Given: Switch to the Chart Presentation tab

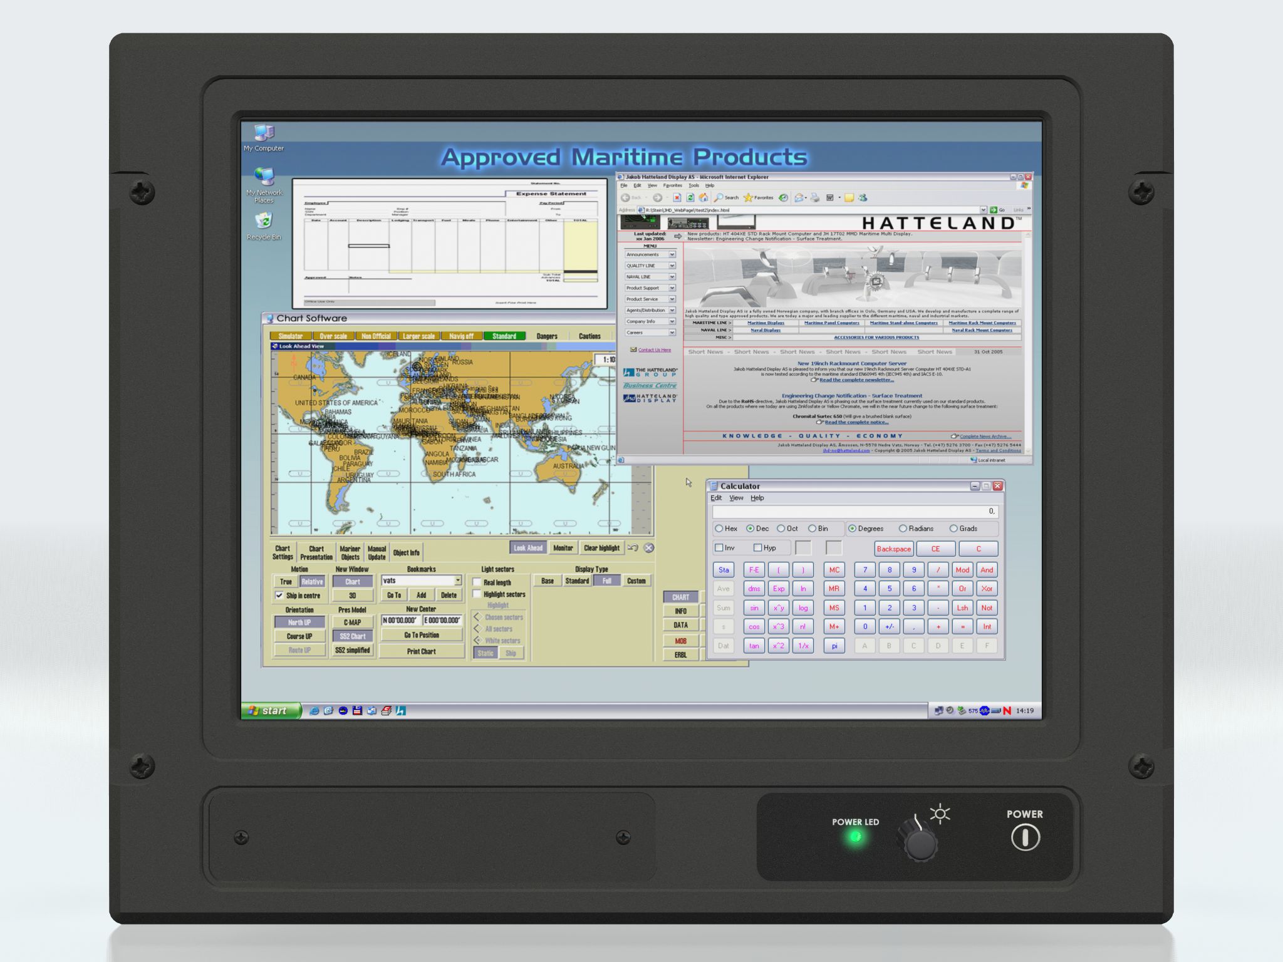Looking at the screenshot, I should pos(316,552).
